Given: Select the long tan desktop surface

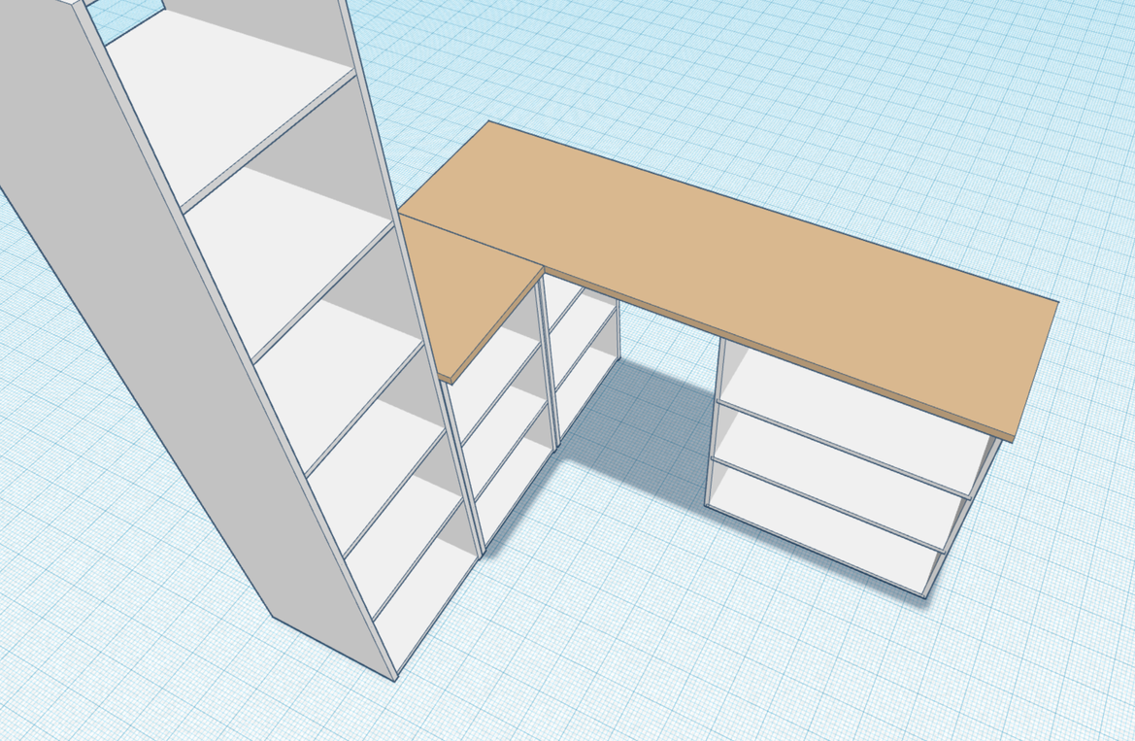Looking at the screenshot, I should 738,262.
